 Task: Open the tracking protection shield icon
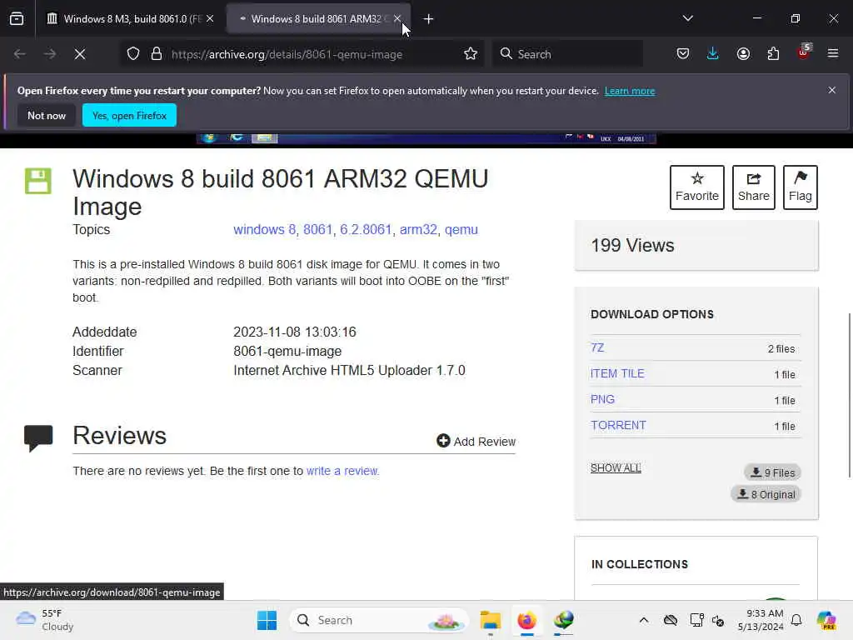coord(133,54)
